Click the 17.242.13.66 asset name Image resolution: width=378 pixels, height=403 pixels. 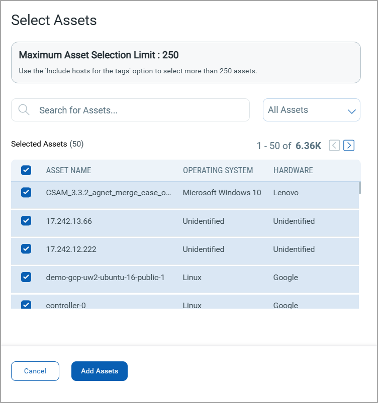pyautogui.click(x=69, y=221)
